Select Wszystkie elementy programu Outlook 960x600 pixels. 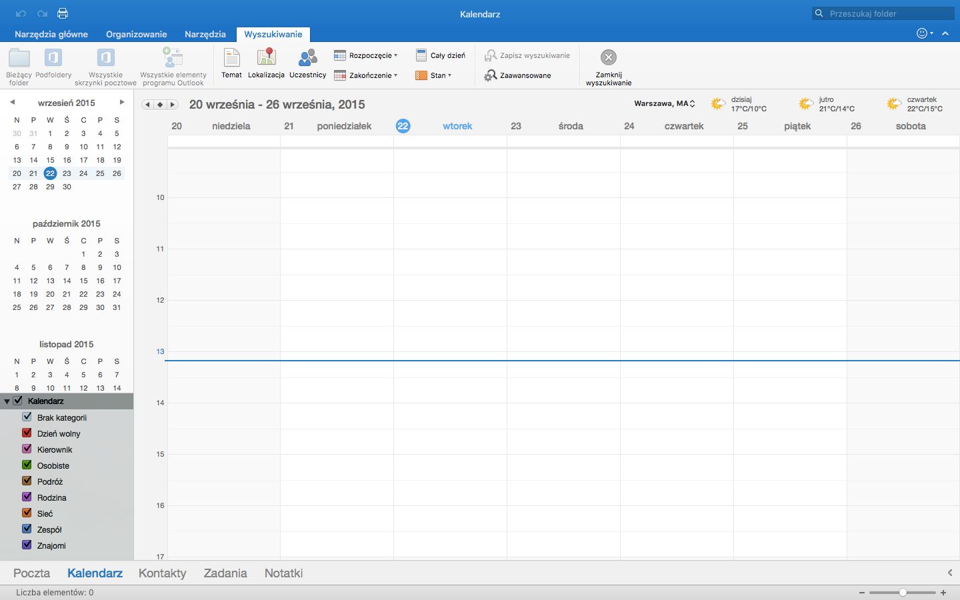pyautogui.click(x=173, y=67)
